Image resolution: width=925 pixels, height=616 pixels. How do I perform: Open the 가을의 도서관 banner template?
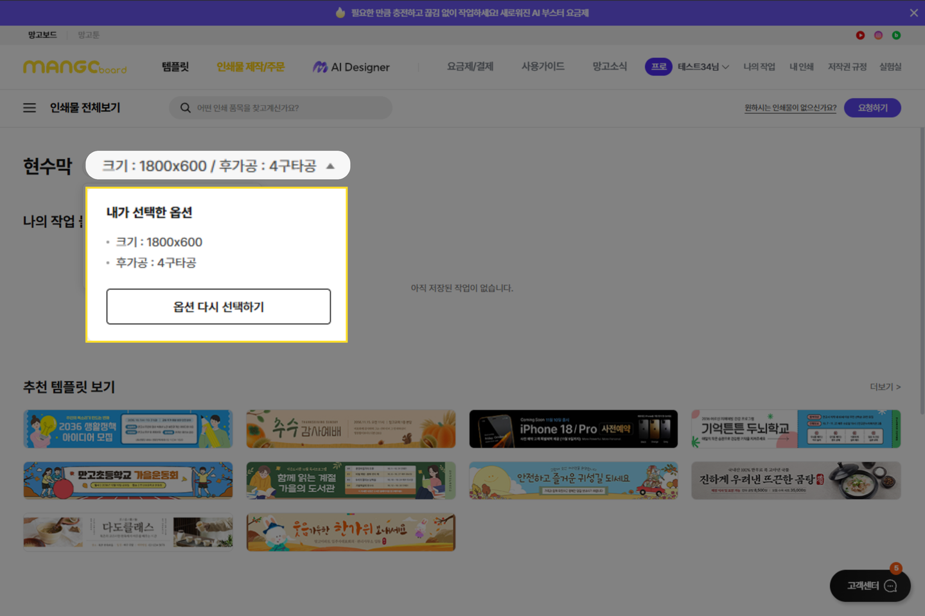tap(351, 481)
